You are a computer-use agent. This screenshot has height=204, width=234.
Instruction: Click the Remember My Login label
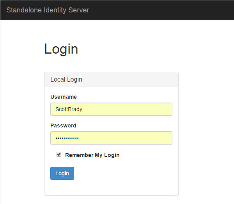[92, 155]
